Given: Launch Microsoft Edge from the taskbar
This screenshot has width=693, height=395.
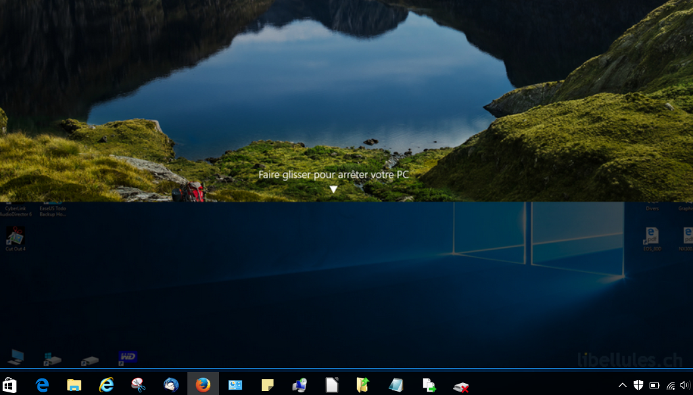Looking at the screenshot, I should coord(42,385).
